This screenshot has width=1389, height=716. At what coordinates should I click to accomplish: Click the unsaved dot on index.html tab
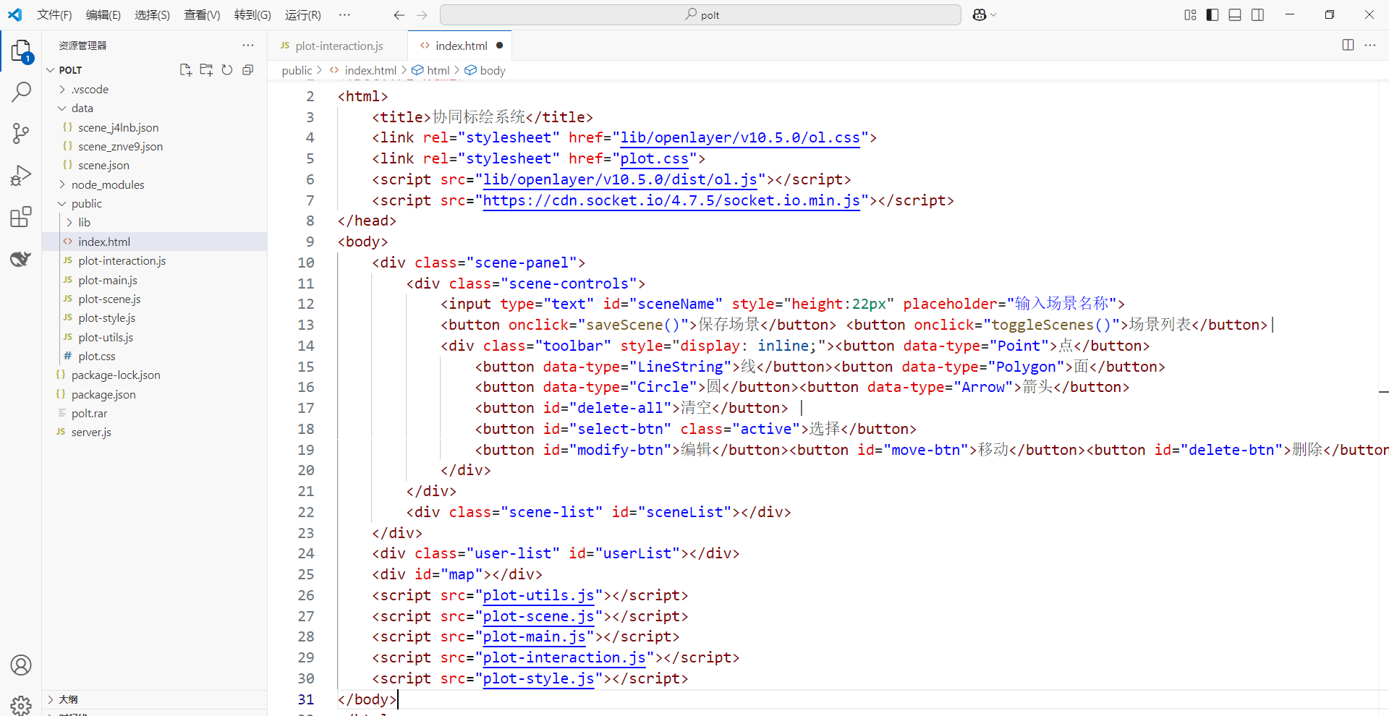[x=499, y=46]
